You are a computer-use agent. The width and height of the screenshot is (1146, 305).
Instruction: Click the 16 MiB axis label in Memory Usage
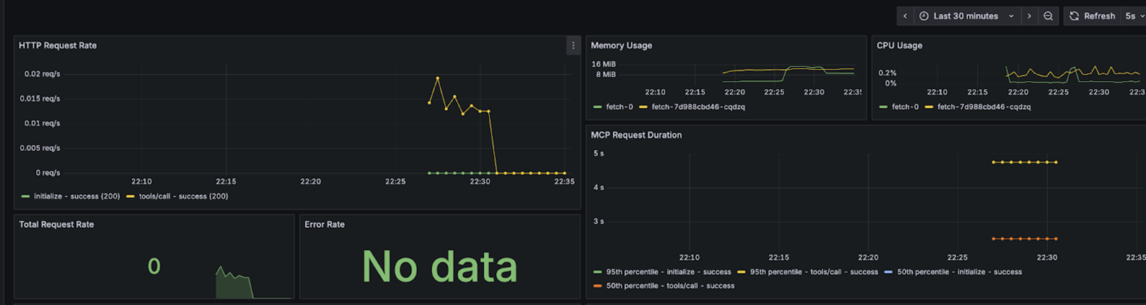(604, 64)
